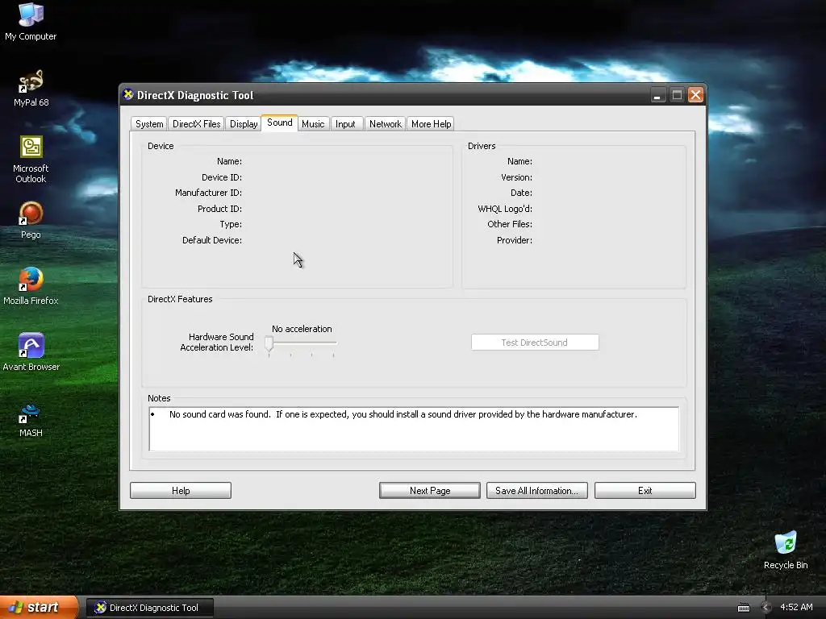Screen dimensions: 826x619
Task: Click Save All Information button
Action: (x=536, y=491)
